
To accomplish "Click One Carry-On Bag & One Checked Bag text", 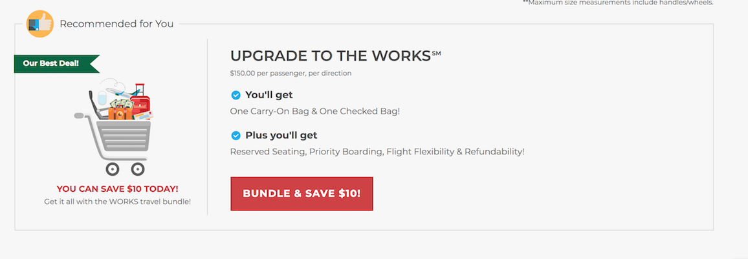I will [315, 111].
